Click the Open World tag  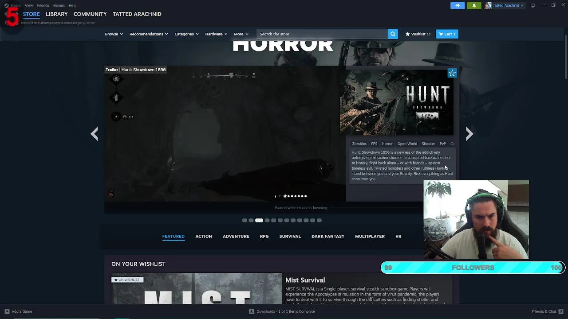point(407,144)
